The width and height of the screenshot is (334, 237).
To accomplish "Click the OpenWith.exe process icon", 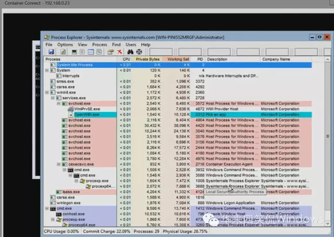I will click(x=70, y=115).
